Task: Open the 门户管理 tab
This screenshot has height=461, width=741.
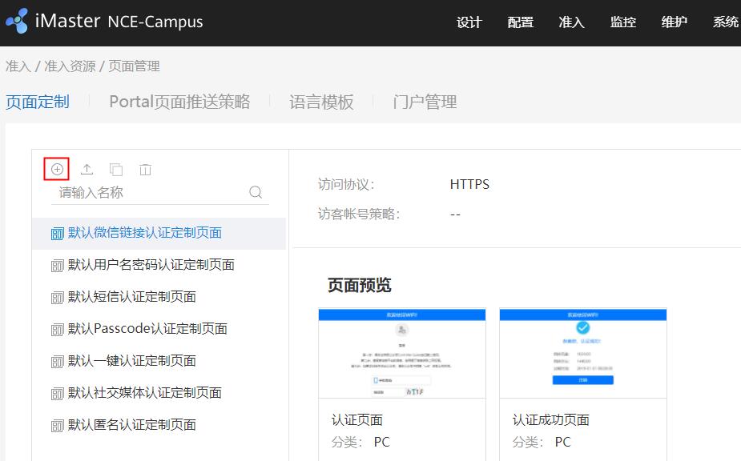Action: [x=424, y=102]
